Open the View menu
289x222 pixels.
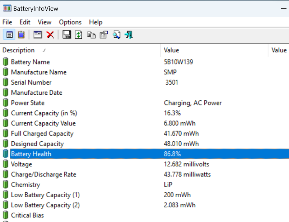45,22
